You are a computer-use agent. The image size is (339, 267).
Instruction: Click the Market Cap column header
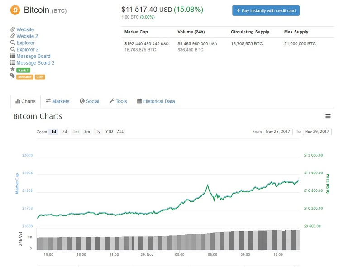pos(136,32)
